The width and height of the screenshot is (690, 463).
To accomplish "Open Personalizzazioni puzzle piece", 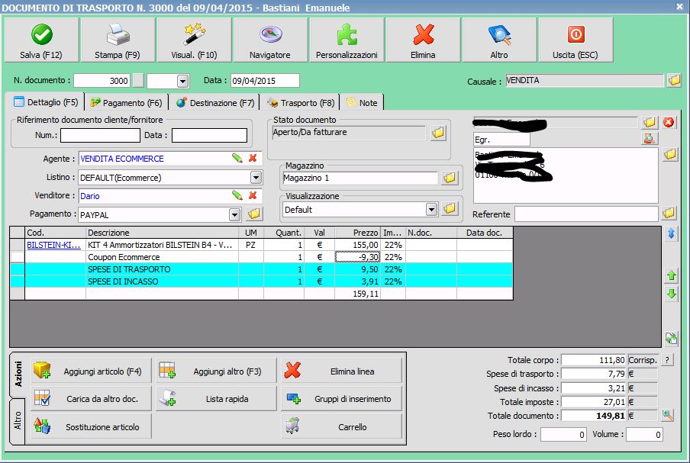I will tap(347, 40).
